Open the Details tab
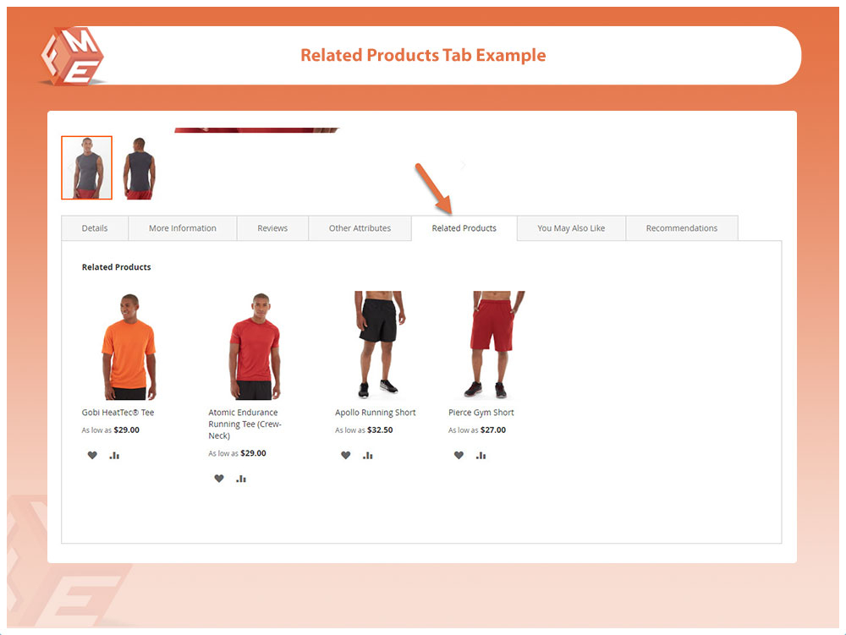 click(x=95, y=228)
